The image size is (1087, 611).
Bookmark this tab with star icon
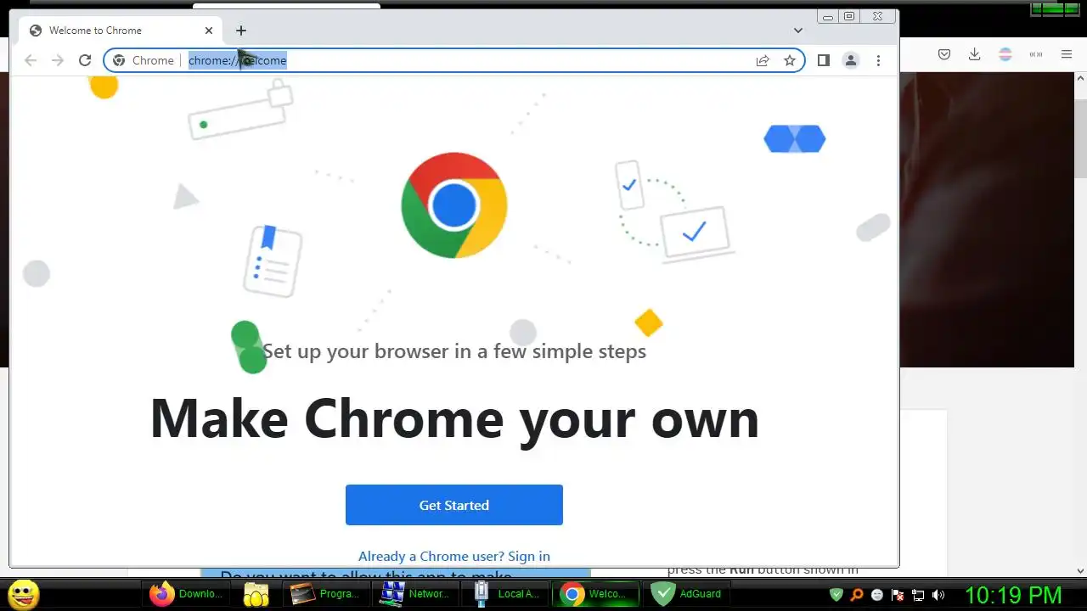click(790, 60)
